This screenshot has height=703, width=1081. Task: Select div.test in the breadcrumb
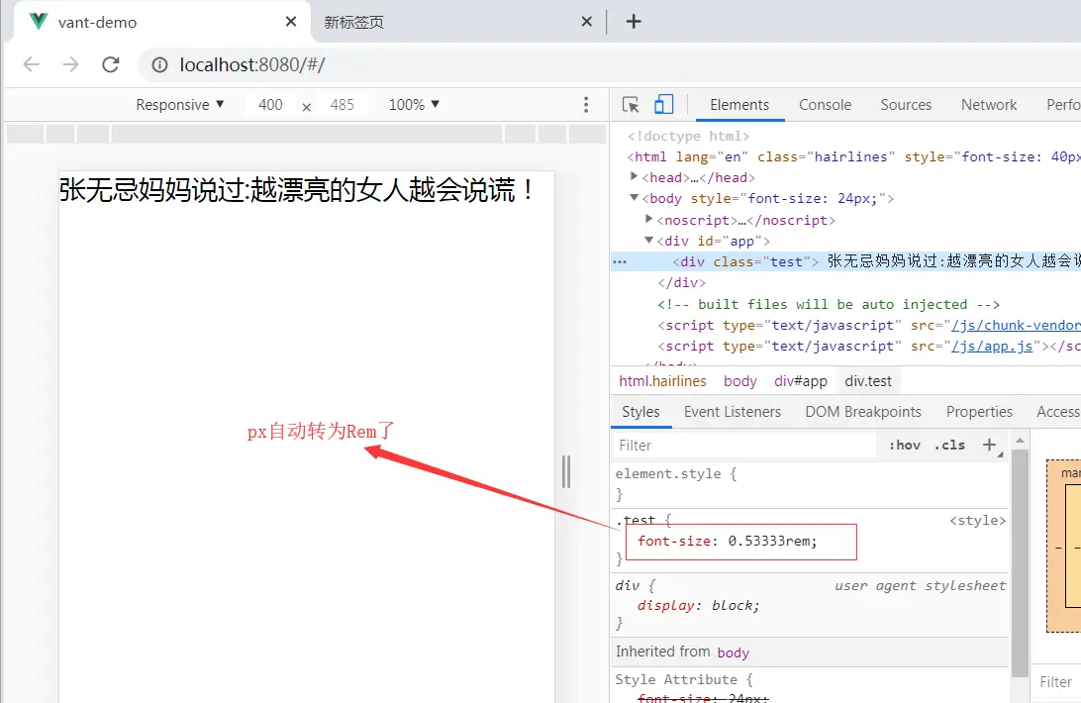[868, 381]
